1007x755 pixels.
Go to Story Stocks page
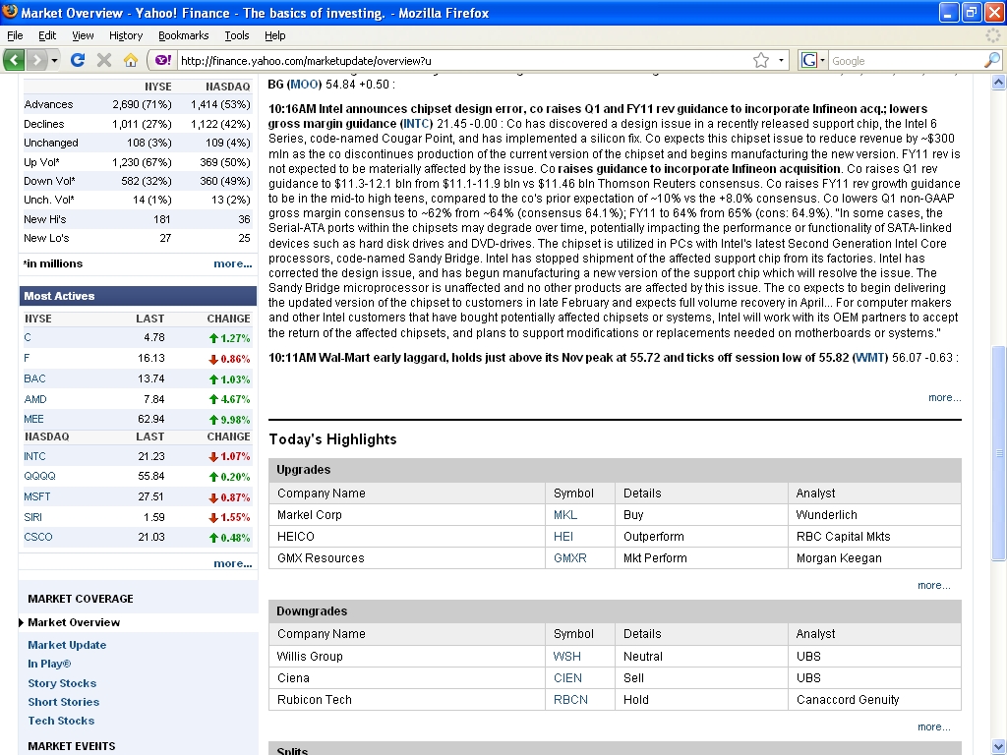click(62, 683)
